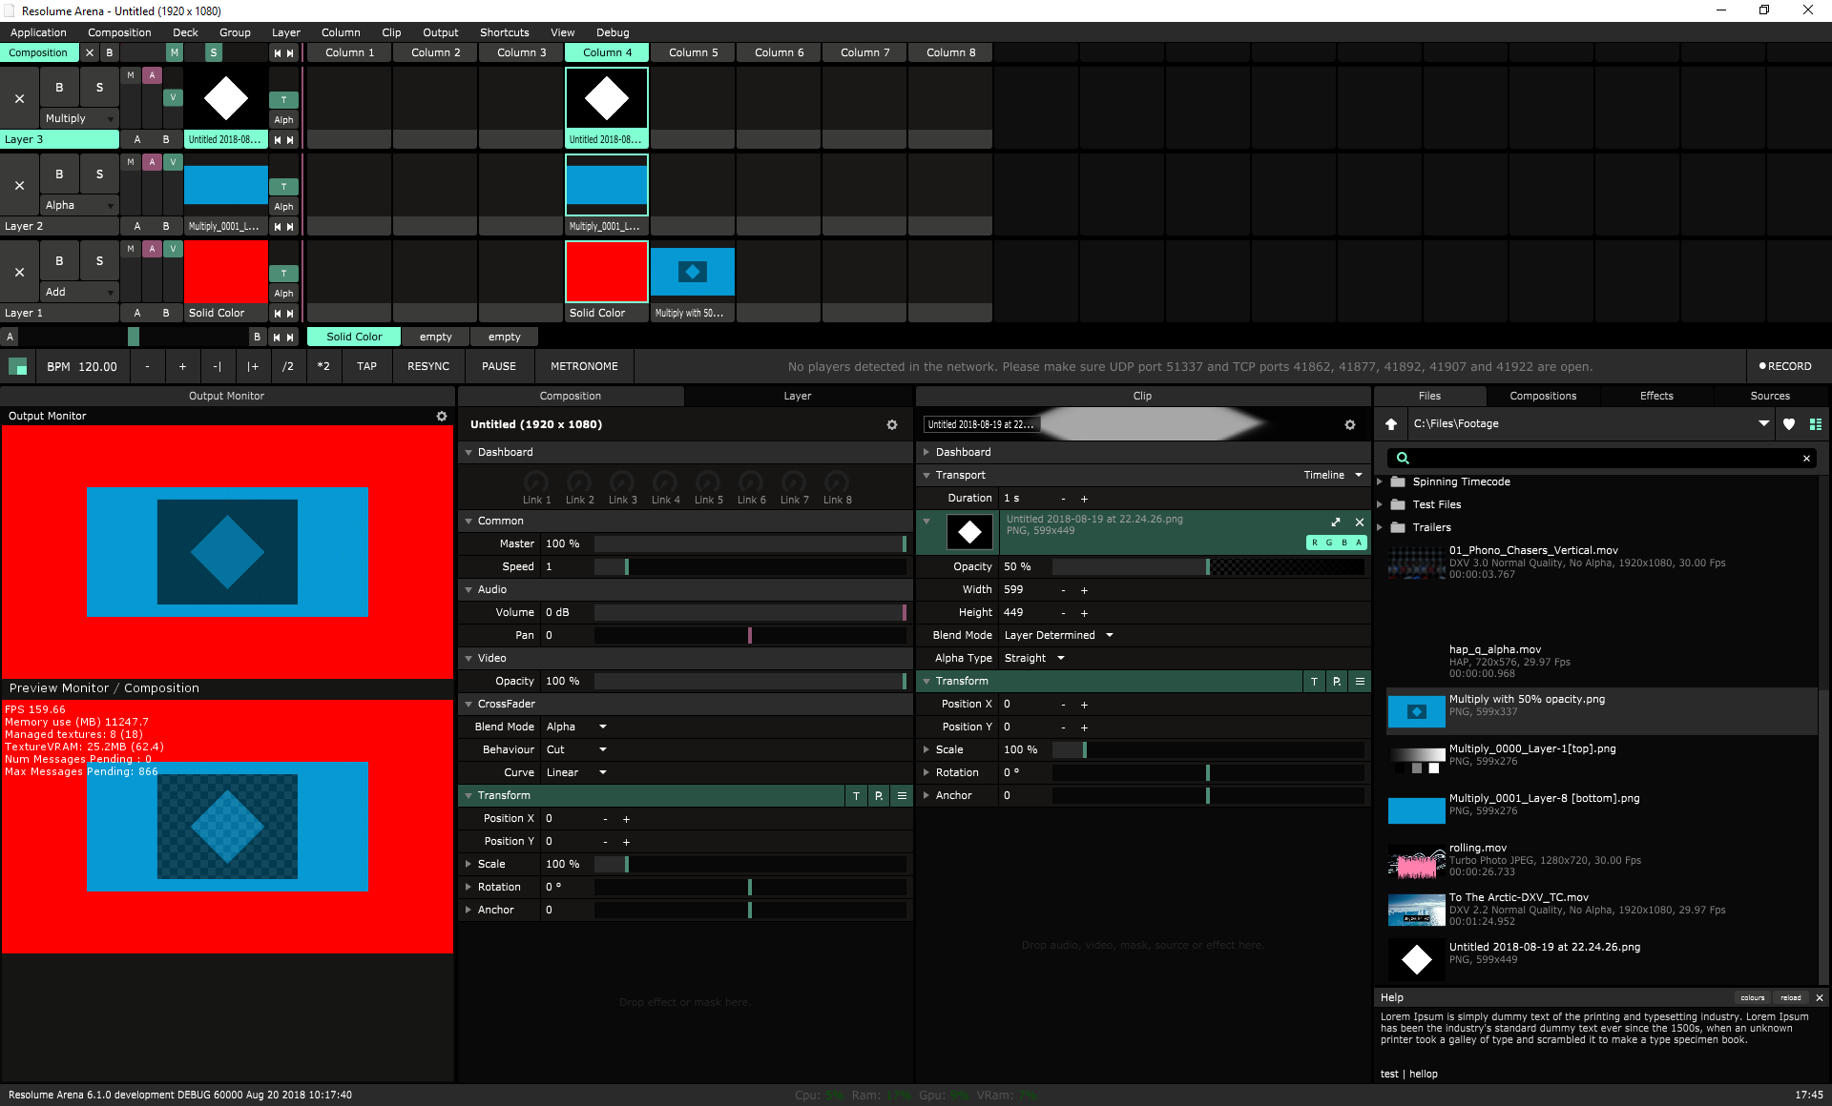Click the RESYNC button
Viewport: 1832px width, 1106px height.
428,366
